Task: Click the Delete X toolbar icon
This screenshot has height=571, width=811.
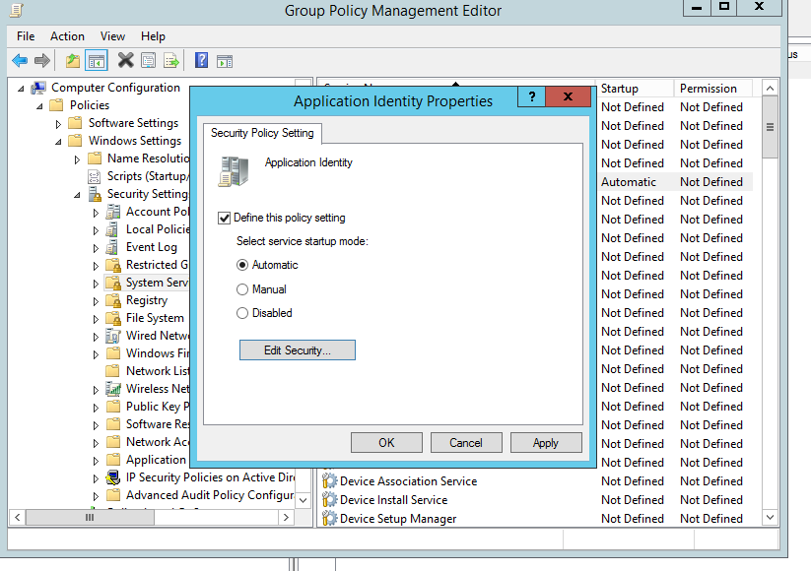Action: point(125,60)
